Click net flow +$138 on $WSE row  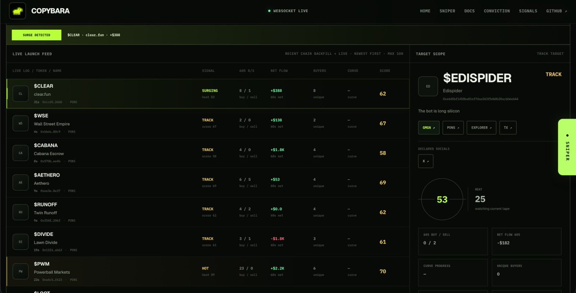[276, 120]
